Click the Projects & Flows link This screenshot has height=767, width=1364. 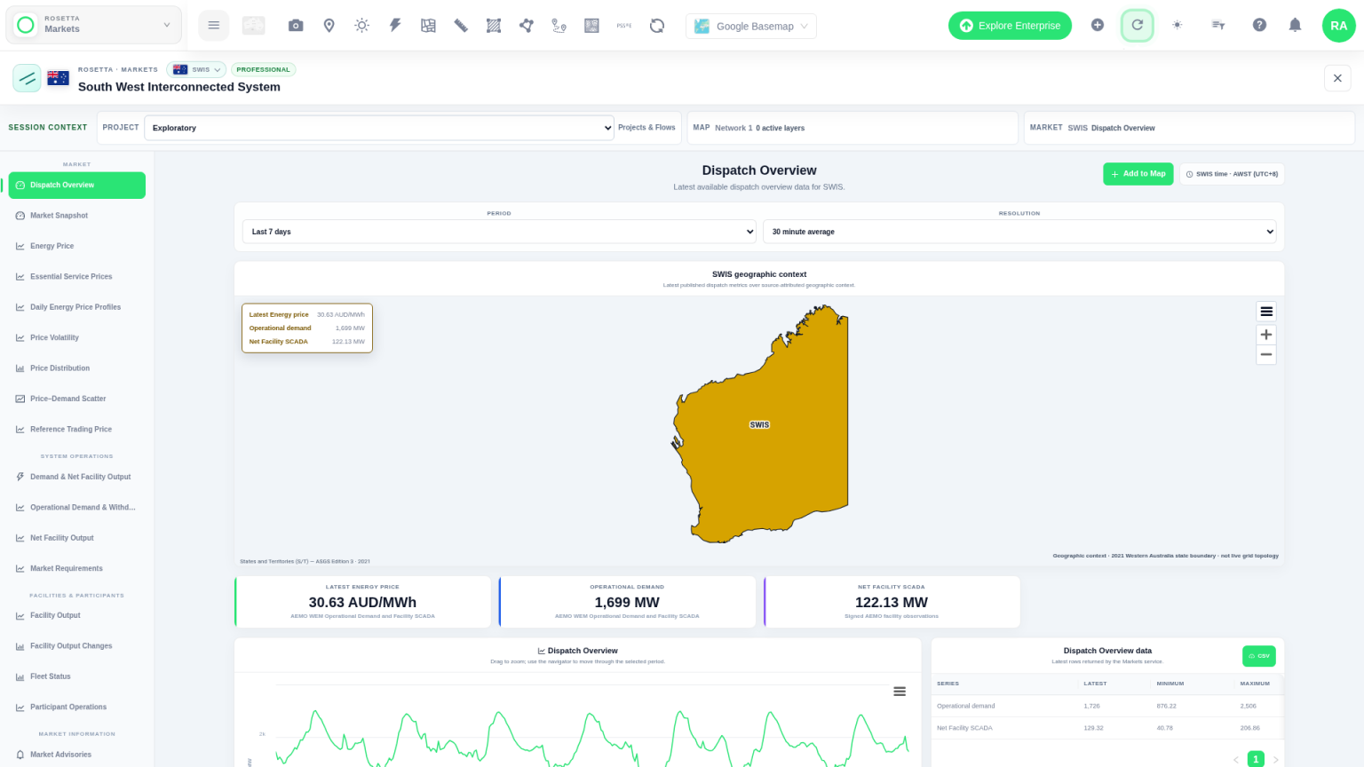click(x=646, y=128)
